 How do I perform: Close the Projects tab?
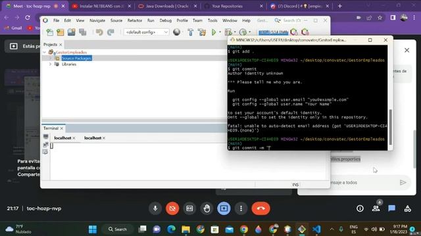click(61, 45)
